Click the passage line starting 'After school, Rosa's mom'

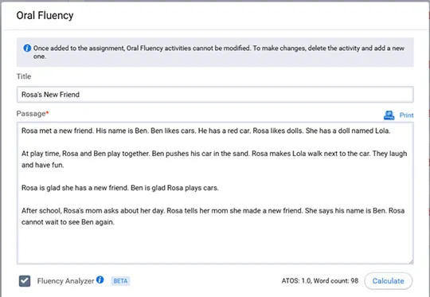tap(213, 211)
